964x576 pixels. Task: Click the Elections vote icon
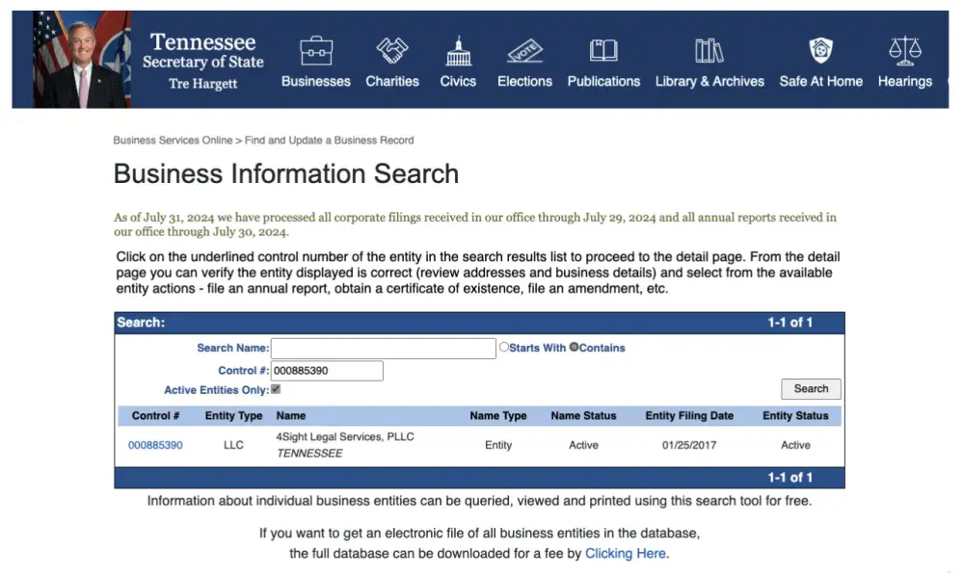click(x=524, y=50)
